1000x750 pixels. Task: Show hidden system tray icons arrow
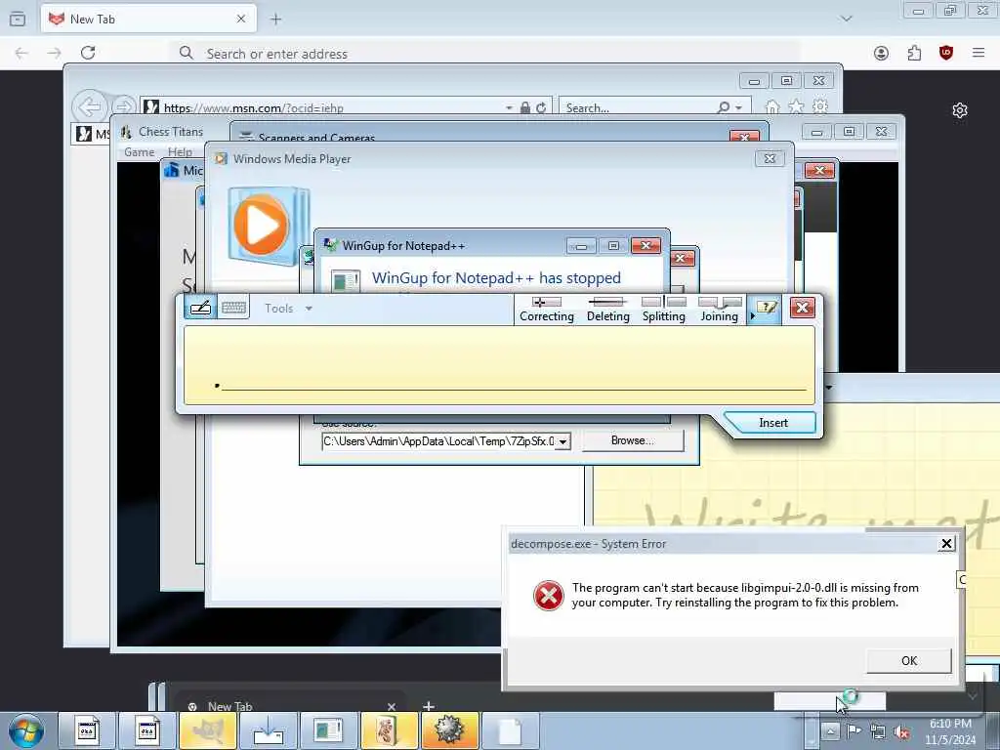coord(830,731)
